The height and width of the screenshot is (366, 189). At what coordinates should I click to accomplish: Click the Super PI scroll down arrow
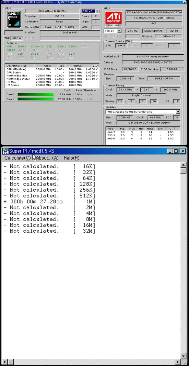pos(183,356)
